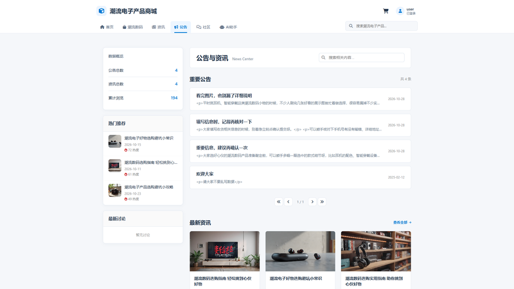Focus the top product search field
The width and height of the screenshot is (514, 289).
click(x=382, y=26)
